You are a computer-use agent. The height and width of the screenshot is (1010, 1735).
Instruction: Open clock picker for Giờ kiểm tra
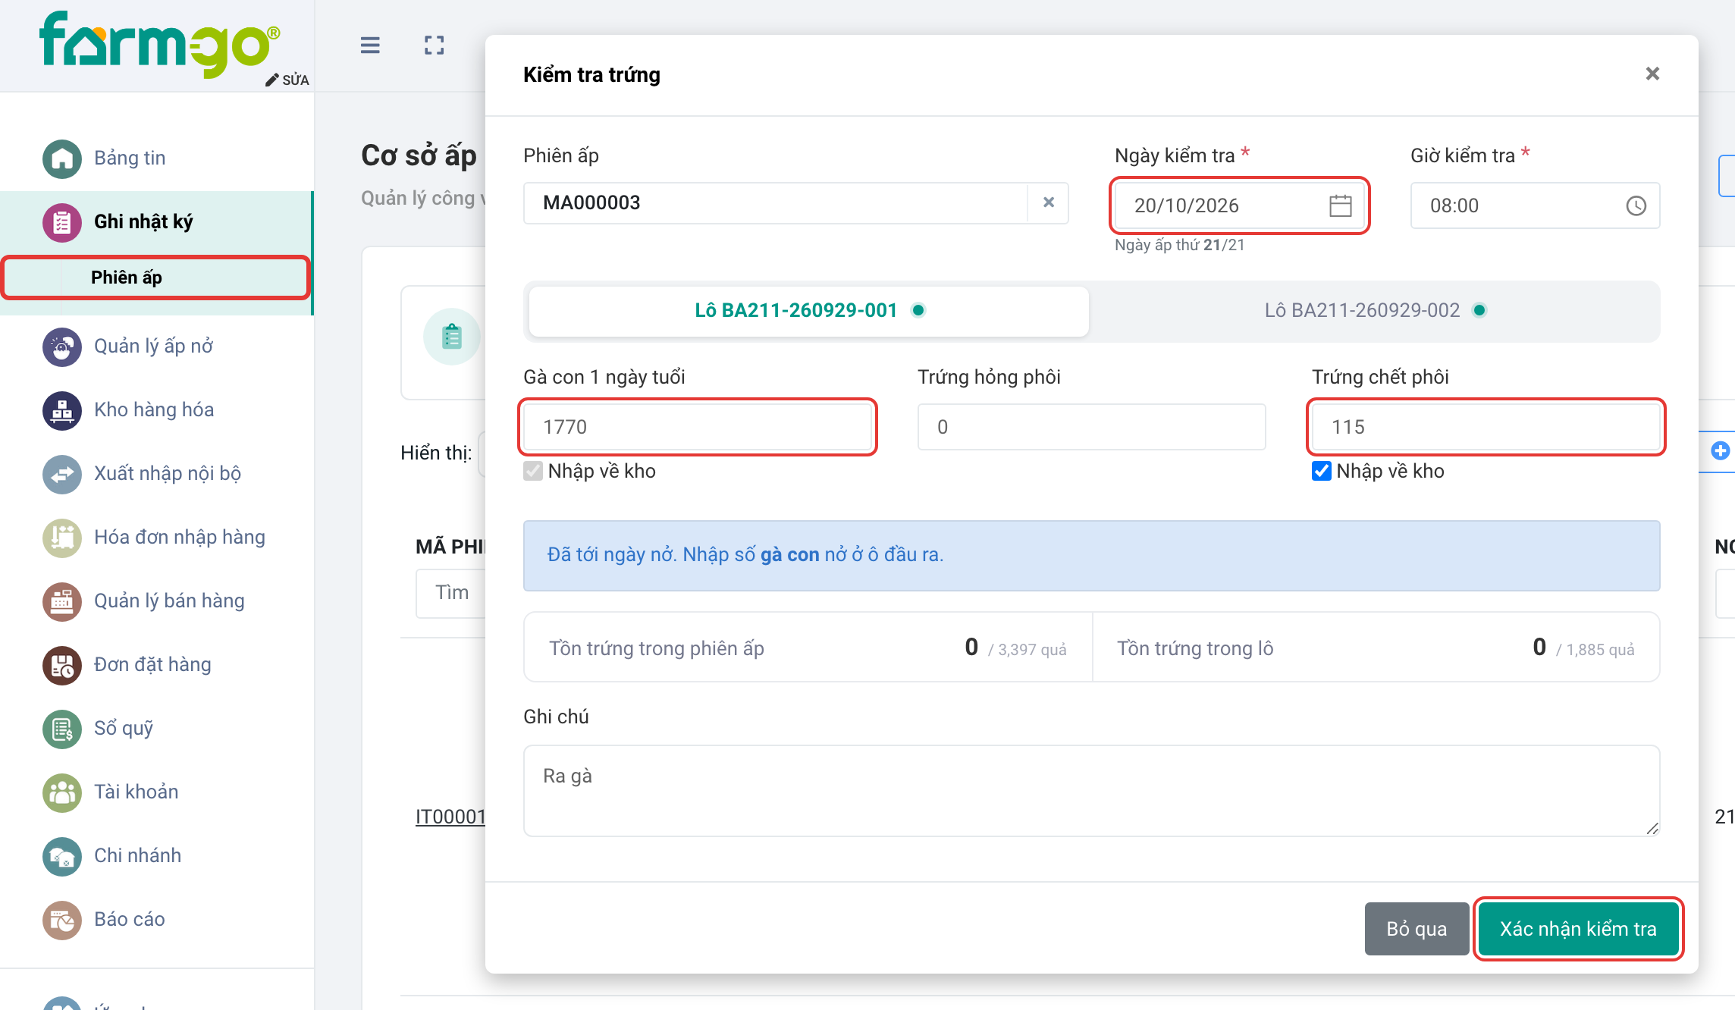[1636, 205]
